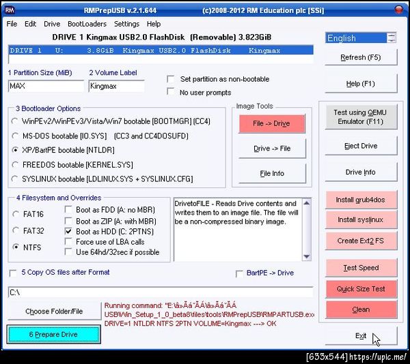This screenshot has height=364, width=410.
Task: Enable Use 64hd/32sec if possible
Action: tap(68, 252)
